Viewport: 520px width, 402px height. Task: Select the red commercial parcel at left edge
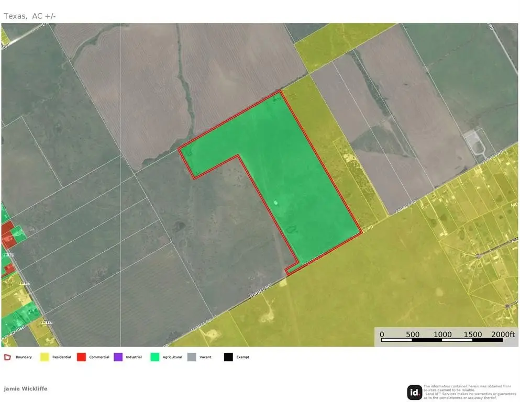coord(8,234)
